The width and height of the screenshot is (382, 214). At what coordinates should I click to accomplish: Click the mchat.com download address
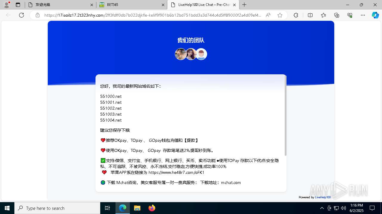point(231,182)
